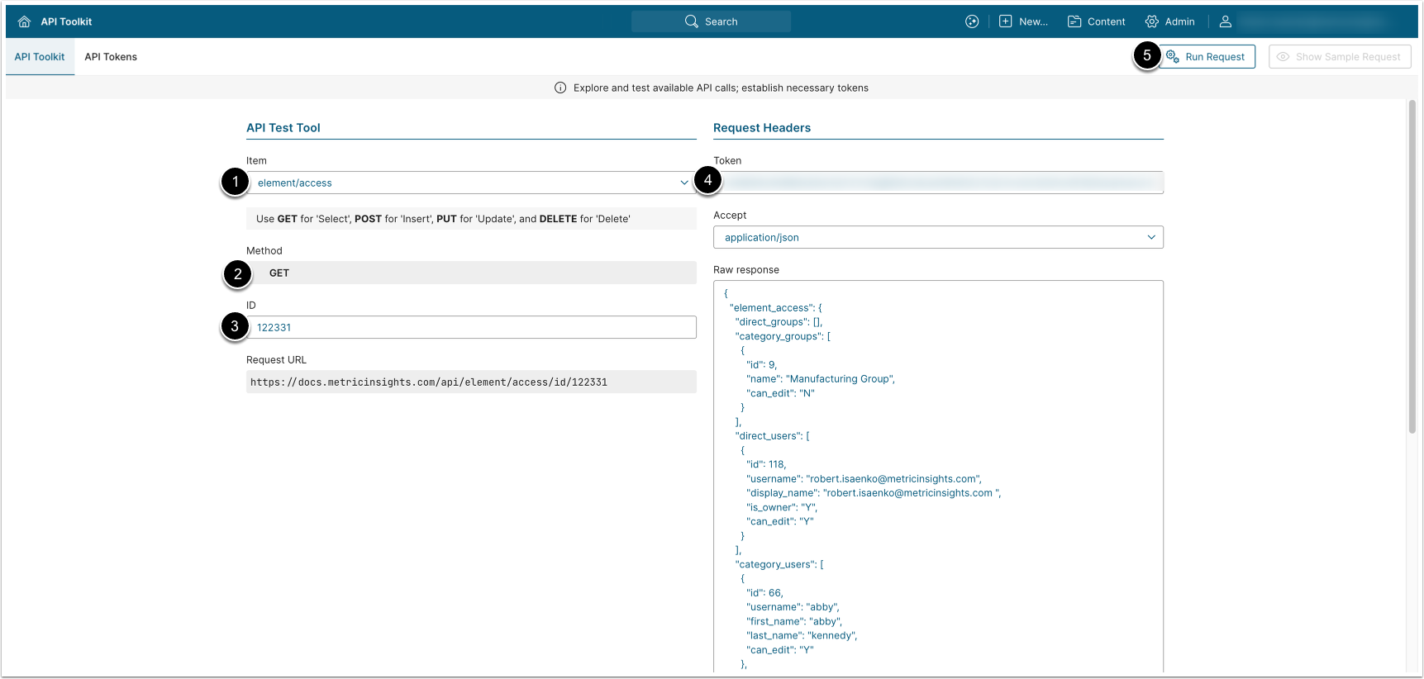Viewport: 1424px width, 679px height.
Task: Click the Show Sample Request button
Action: pos(1340,57)
